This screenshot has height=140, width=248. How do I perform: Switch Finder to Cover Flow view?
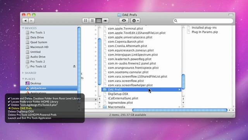coord(105,21)
